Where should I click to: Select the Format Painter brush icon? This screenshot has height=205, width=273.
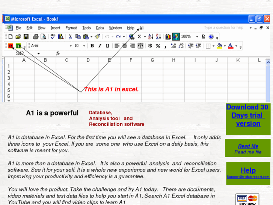click(97, 36)
